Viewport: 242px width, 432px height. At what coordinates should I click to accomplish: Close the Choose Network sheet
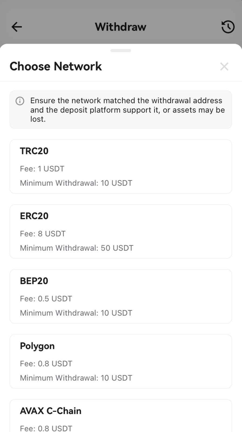tap(224, 66)
